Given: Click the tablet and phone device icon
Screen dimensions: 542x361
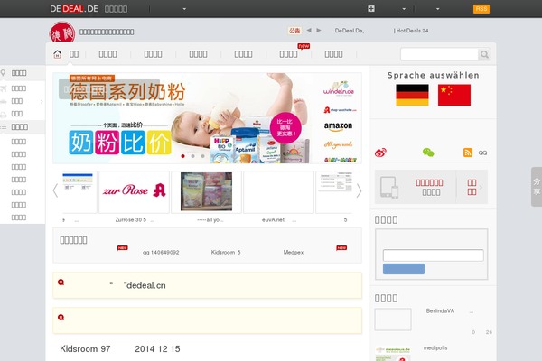Looking at the screenshot, I should coord(389,187).
